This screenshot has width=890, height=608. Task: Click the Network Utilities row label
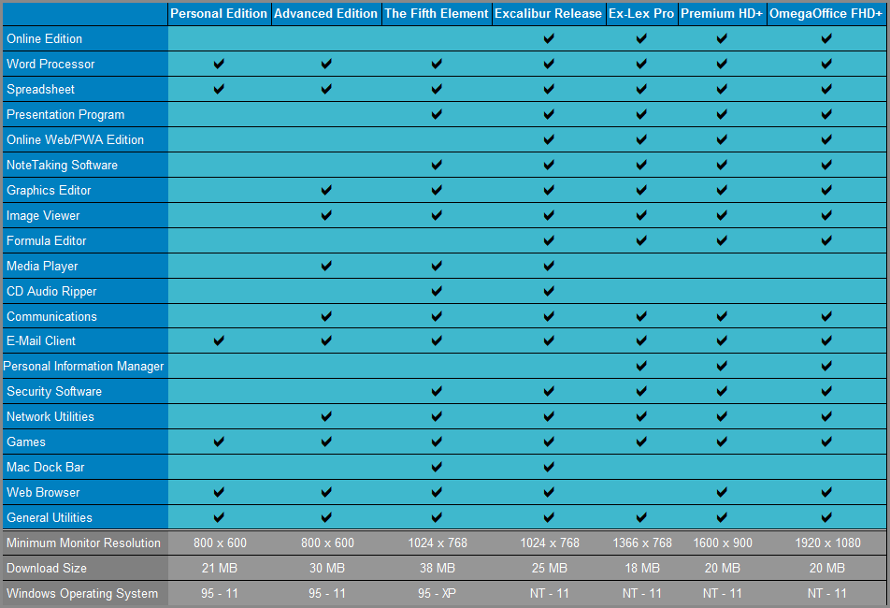point(50,416)
